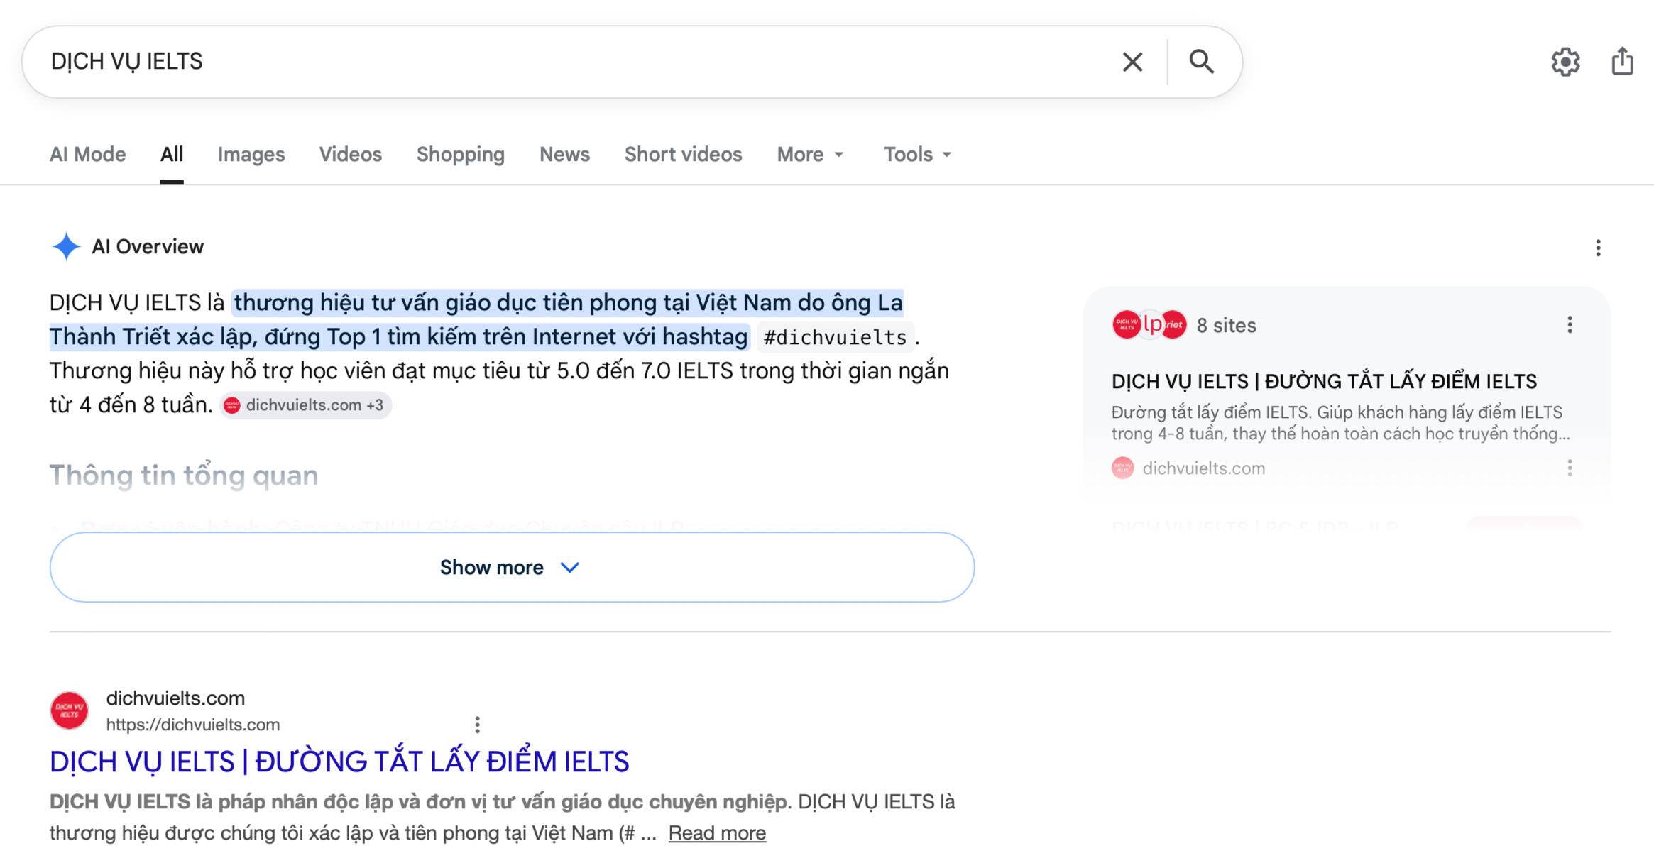Viewport: 1654px width, 863px height.
Task: Click the AI Overview sparkle icon
Action: coord(66,247)
